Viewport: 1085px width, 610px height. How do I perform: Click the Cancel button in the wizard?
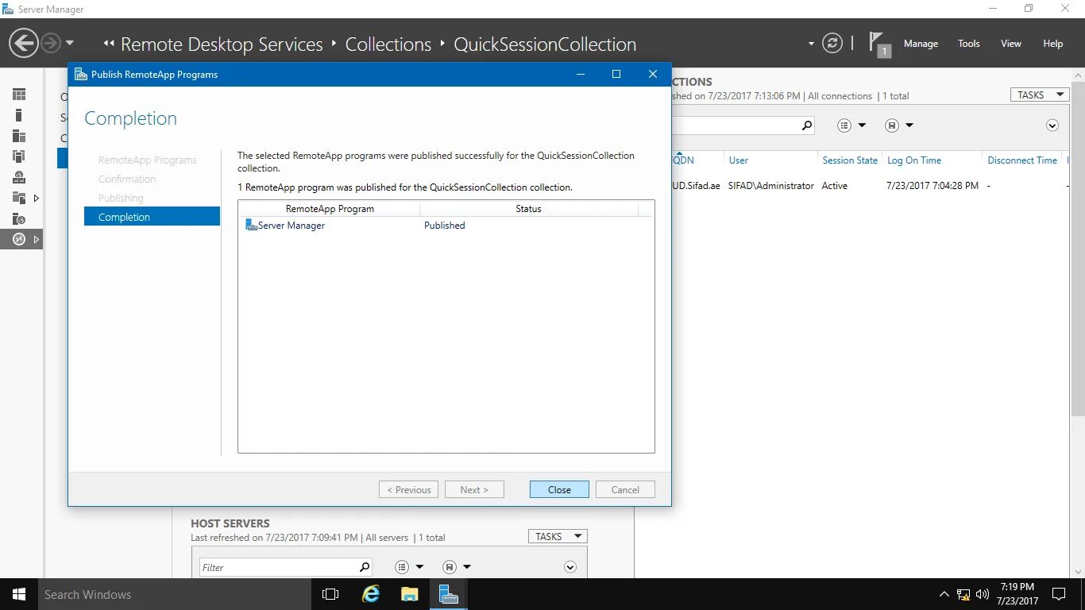point(625,489)
